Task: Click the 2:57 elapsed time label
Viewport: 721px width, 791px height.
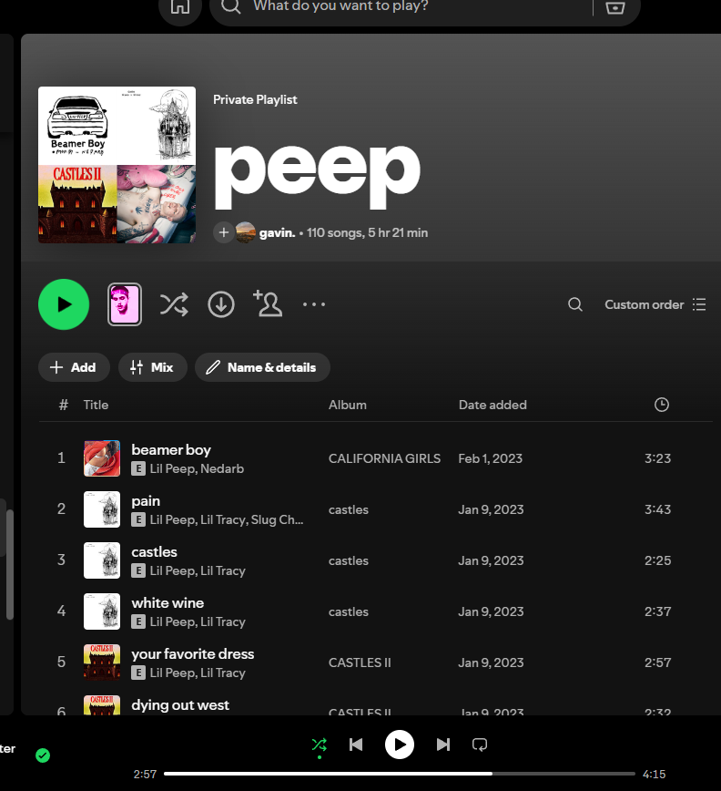Action: pyautogui.click(x=145, y=774)
